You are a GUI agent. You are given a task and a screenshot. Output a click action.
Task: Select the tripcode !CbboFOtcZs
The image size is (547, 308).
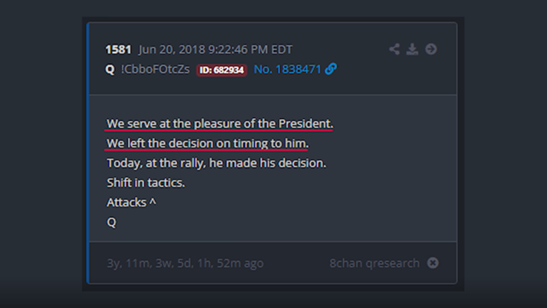[x=155, y=69]
